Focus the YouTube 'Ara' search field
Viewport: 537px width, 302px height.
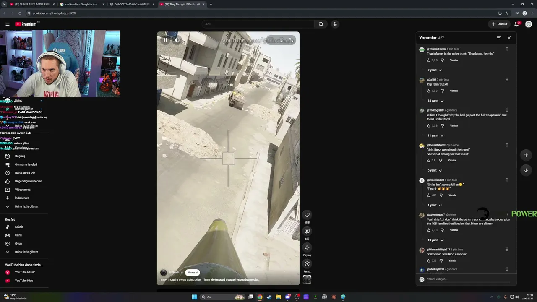point(258,24)
